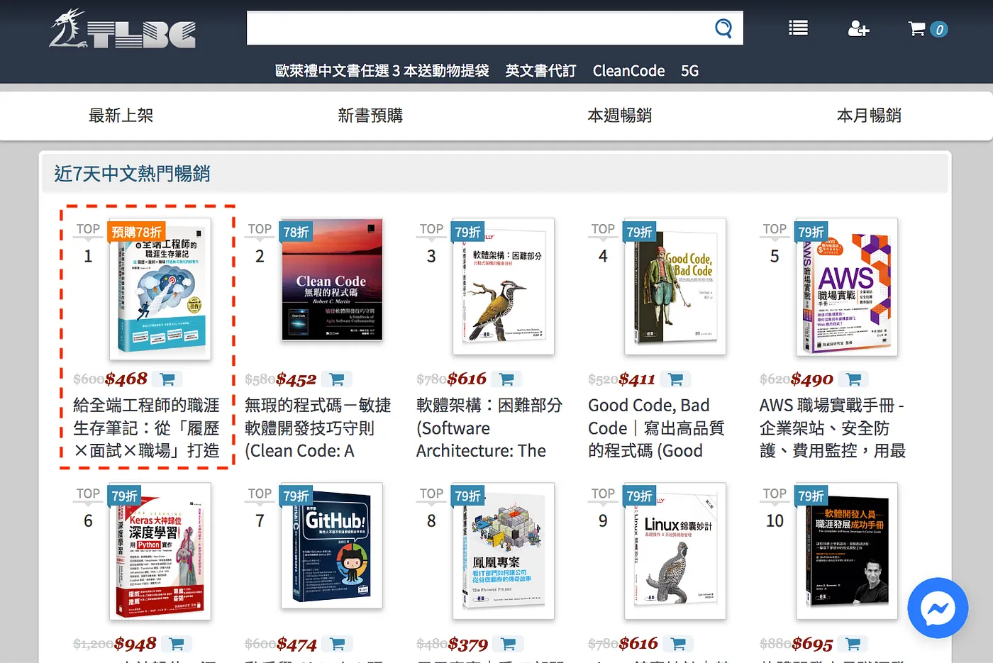This screenshot has height=663, width=993.
Task: Add the $468 book to cart
Action: point(167,379)
